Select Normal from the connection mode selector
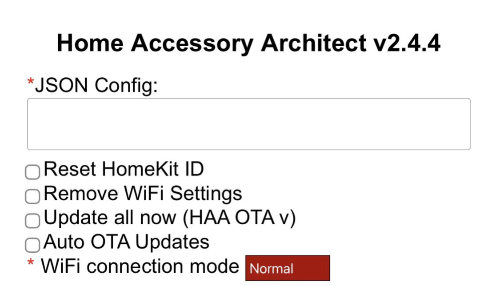504x286 pixels. pyautogui.click(x=287, y=267)
